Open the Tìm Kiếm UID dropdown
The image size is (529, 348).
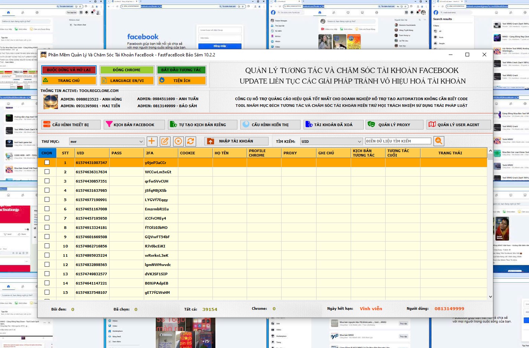[359, 141]
